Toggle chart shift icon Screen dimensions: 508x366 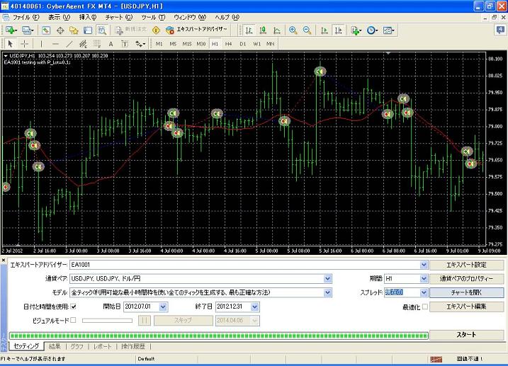pyautogui.click(x=338, y=30)
